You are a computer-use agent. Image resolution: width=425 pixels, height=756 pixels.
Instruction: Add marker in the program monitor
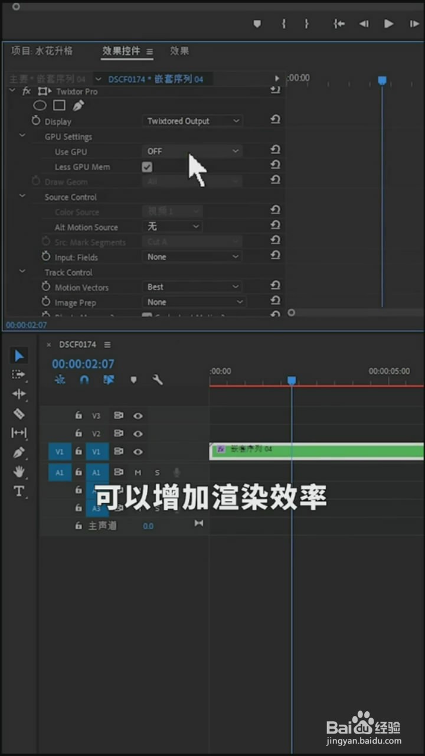(x=257, y=24)
